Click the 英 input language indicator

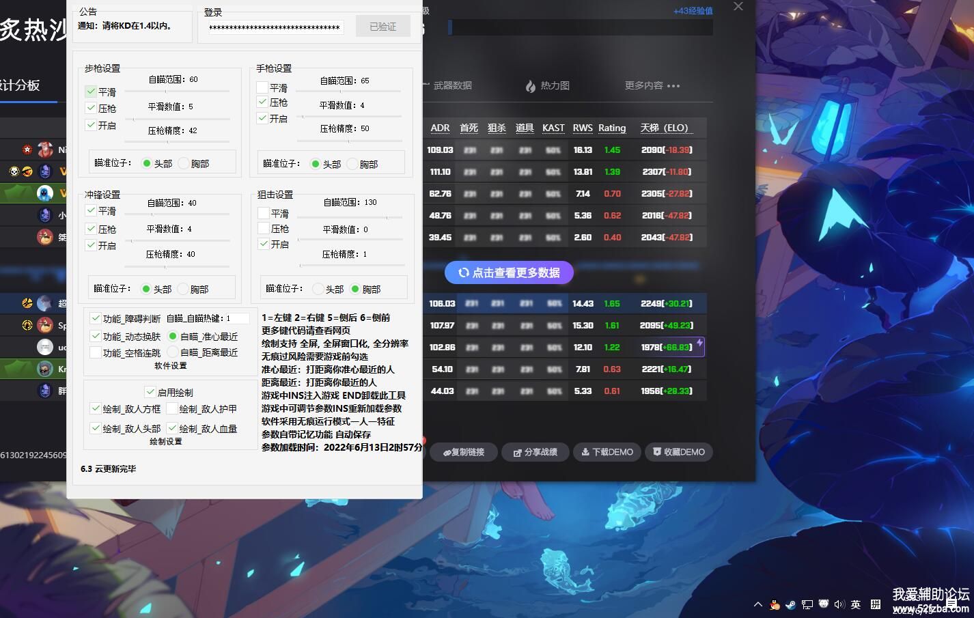856,604
